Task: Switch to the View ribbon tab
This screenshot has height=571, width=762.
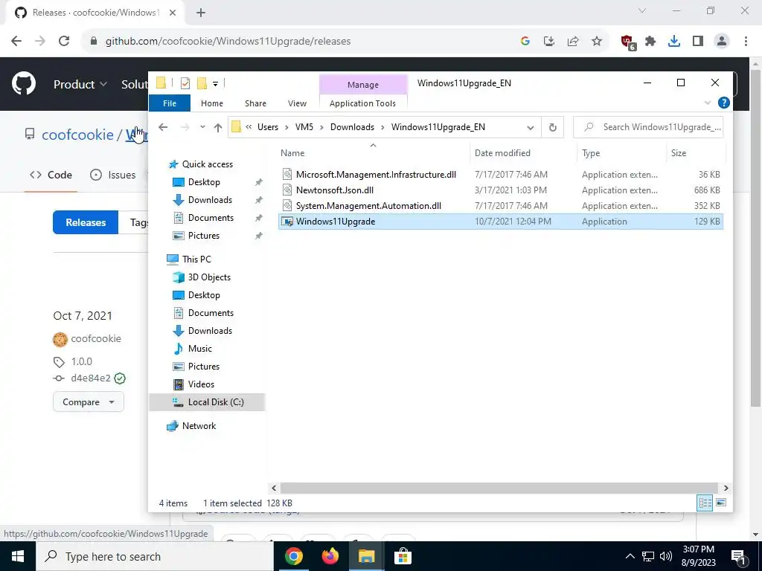Action: click(297, 103)
